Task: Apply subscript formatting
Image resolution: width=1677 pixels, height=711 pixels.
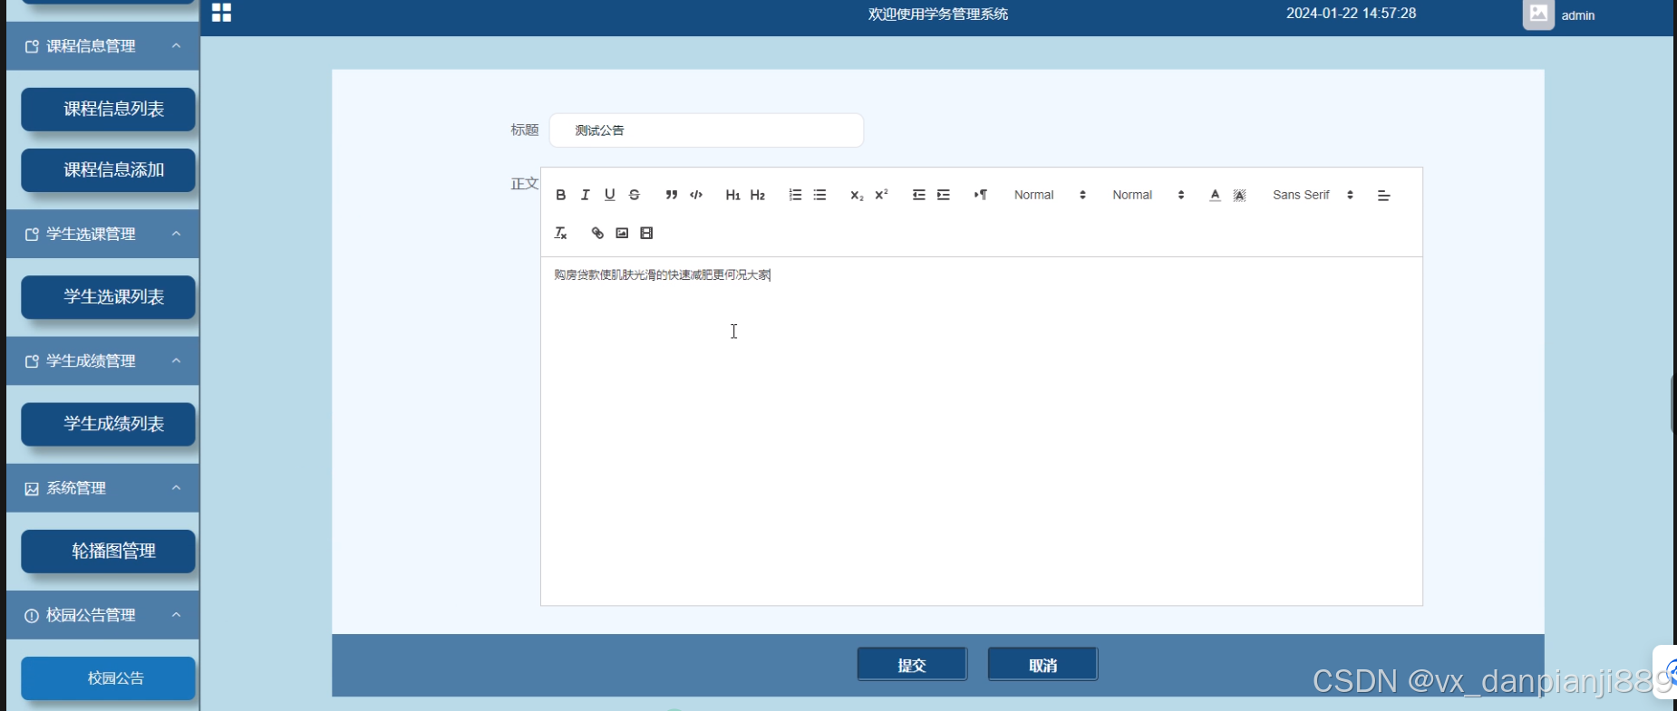Action: [x=857, y=195]
